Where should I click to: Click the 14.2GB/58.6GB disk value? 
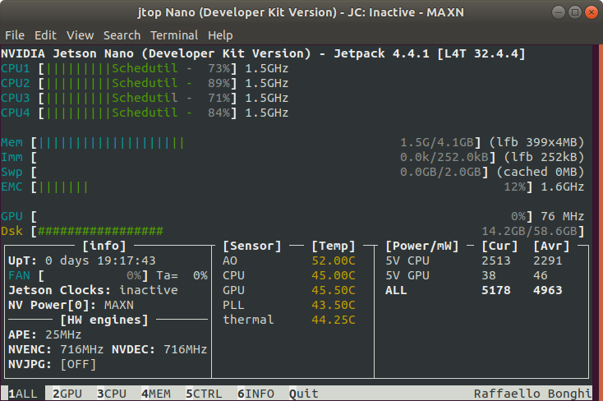(530, 231)
